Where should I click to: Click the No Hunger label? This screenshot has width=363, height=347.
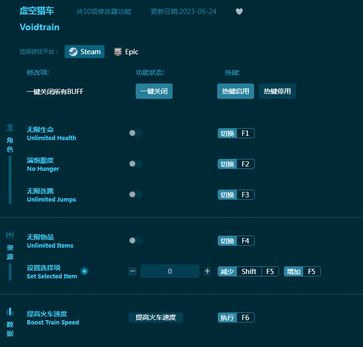43,169
